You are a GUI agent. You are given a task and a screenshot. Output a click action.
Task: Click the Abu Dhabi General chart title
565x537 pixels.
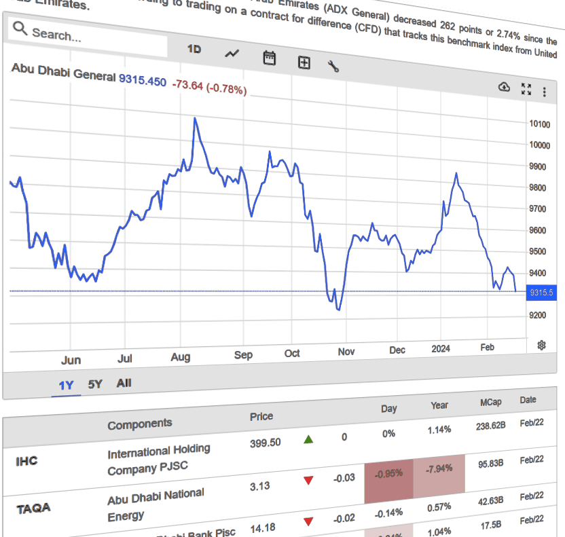click(x=63, y=72)
